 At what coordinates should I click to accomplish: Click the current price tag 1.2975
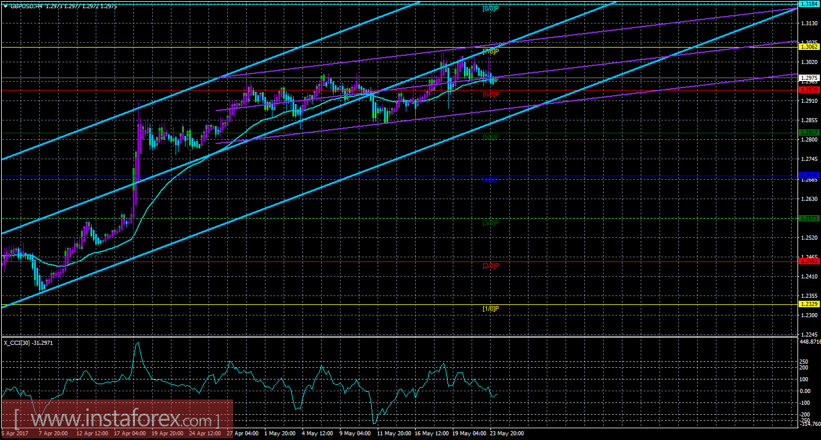[809, 78]
